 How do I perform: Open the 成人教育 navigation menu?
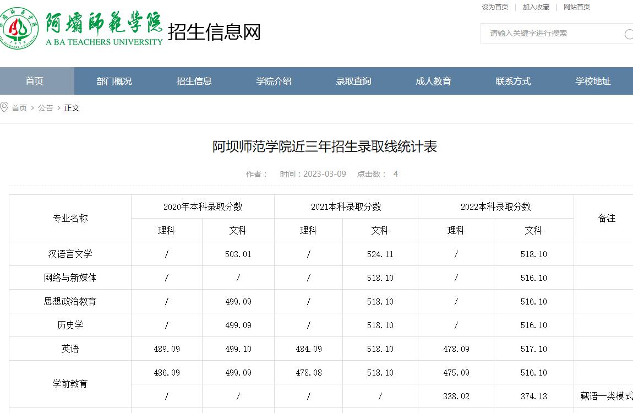click(434, 81)
